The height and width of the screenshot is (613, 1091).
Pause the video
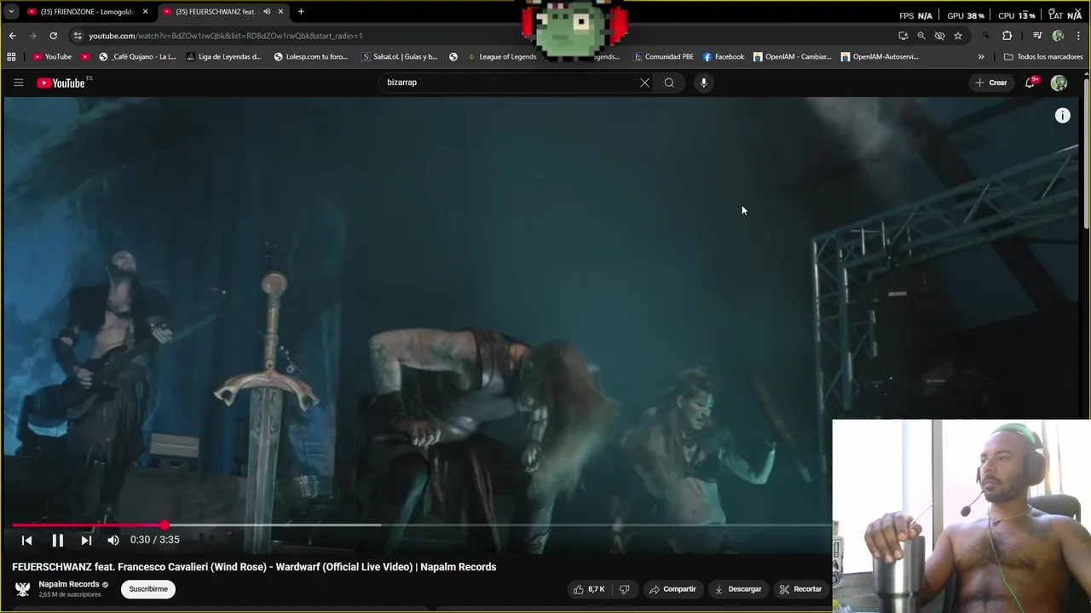point(57,540)
